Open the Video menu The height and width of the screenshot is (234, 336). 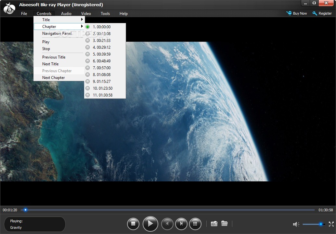86,14
